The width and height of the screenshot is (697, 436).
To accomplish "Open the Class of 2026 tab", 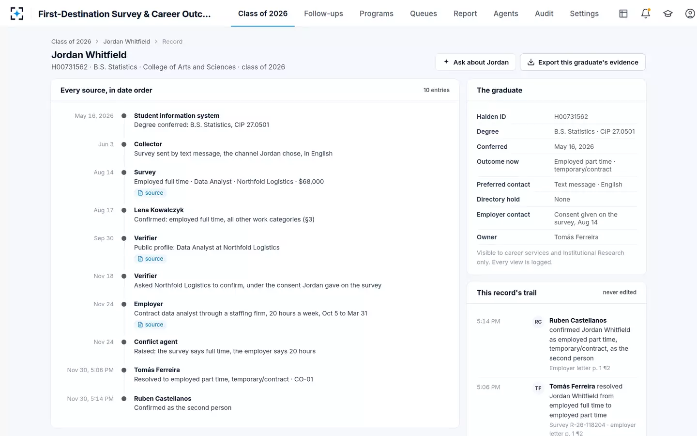I will coord(263,14).
